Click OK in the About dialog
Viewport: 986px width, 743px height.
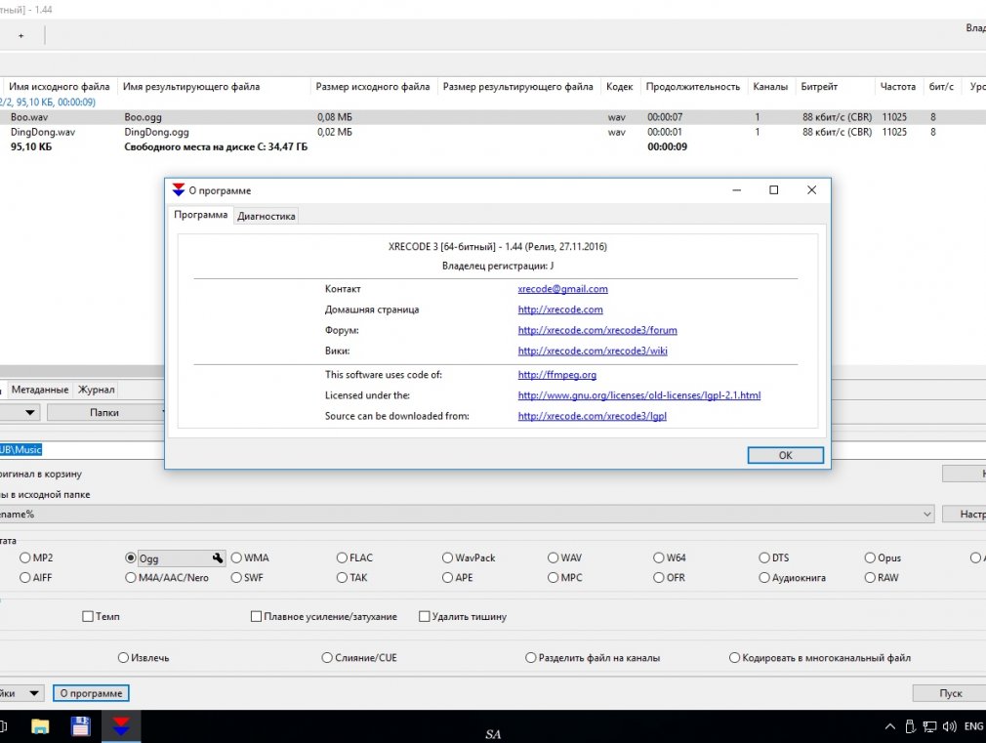[786, 455]
